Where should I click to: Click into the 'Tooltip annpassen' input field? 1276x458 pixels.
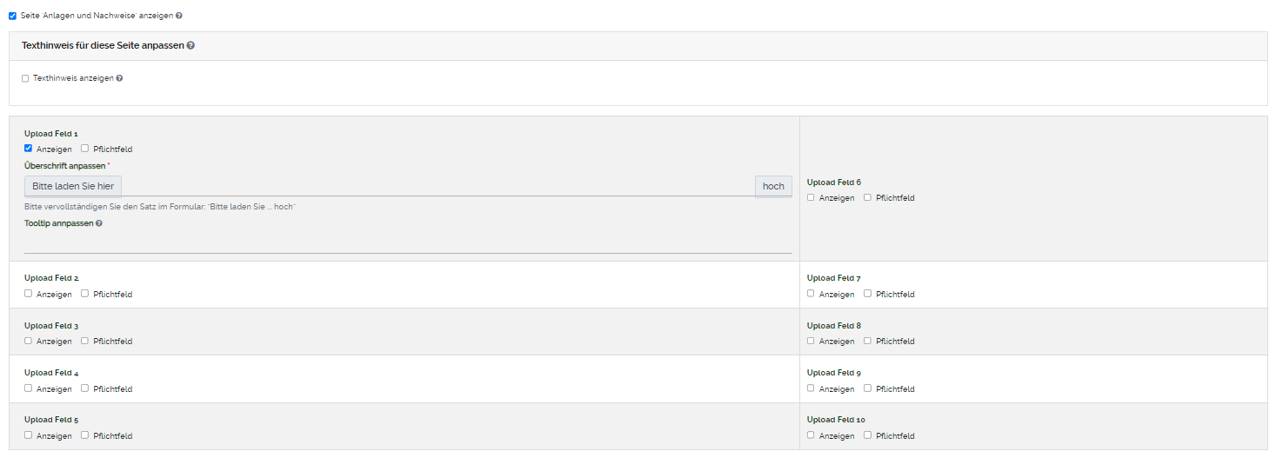pyautogui.click(x=407, y=242)
